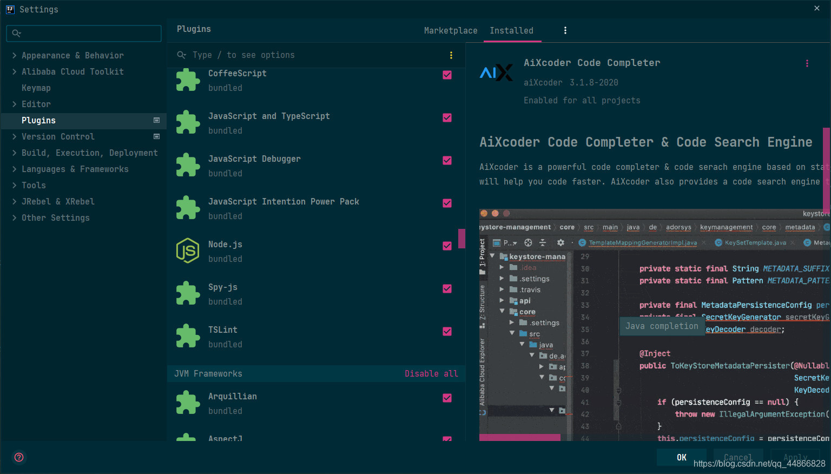Screen dimensions: 831x474
Task: Click the Node.js plugin icon
Action: [x=188, y=251]
